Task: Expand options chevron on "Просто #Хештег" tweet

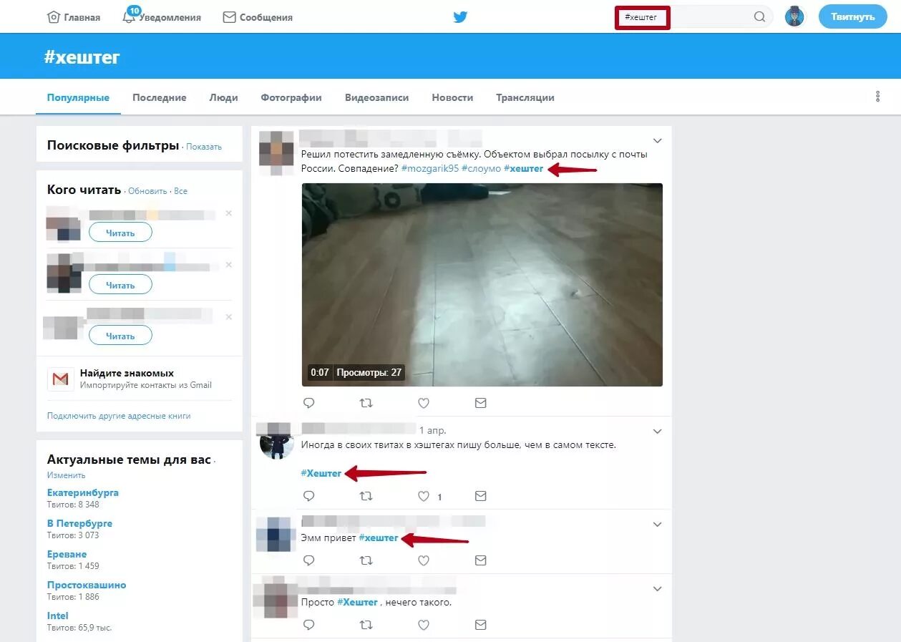Action: (658, 589)
